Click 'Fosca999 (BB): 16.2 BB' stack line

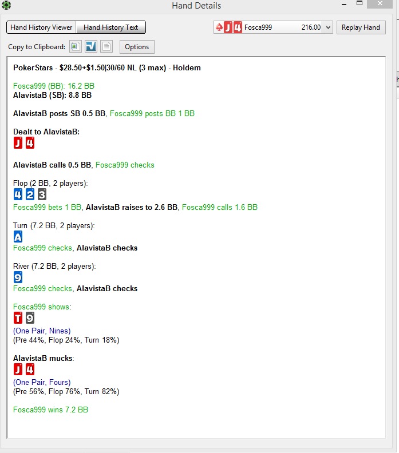pos(54,86)
